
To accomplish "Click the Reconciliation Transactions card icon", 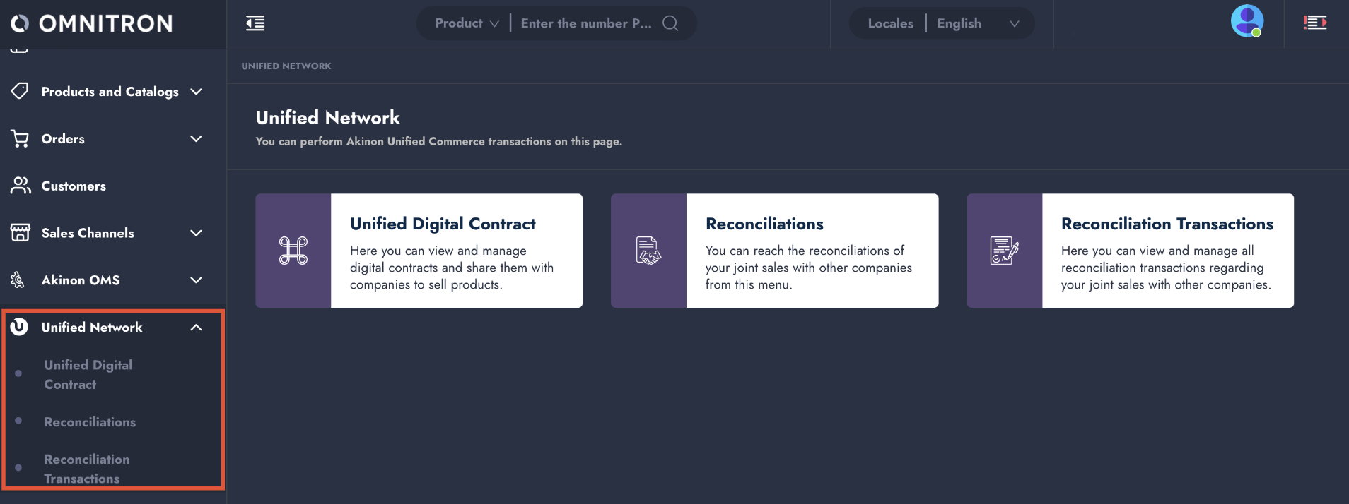I will [x=1004, y=251].
